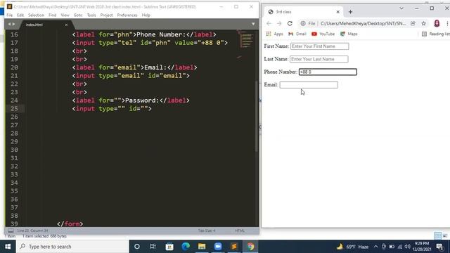Switch to Chrome taskbar icon

(x=250, y=247)
